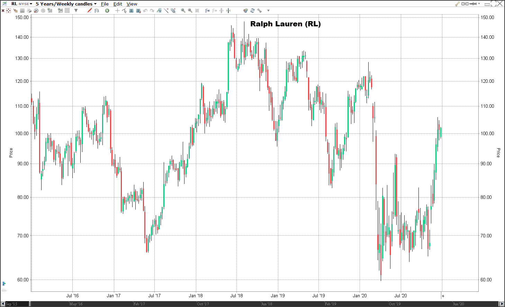Click the left scroll arrow of timeline bar
Viewport: 505px width, 307px height.
[2, 304]
